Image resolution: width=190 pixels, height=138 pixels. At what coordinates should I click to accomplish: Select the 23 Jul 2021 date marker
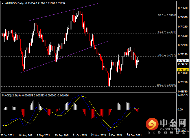[x=7, y=135]
